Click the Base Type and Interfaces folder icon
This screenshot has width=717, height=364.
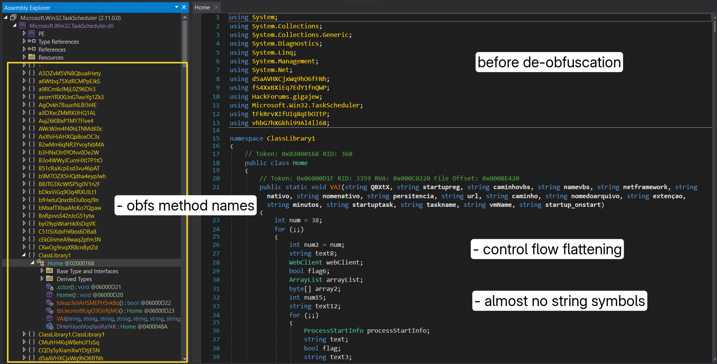[x=49, y=271]
